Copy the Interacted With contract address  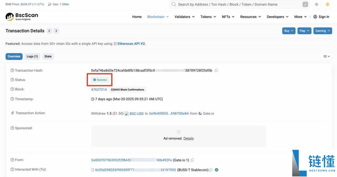click(211, 170)
